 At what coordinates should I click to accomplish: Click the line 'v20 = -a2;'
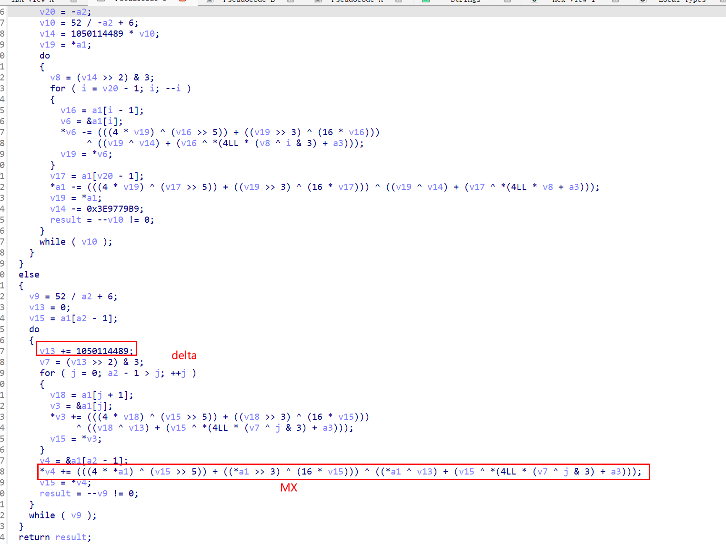pyautogui.click(x=65, y=12)
